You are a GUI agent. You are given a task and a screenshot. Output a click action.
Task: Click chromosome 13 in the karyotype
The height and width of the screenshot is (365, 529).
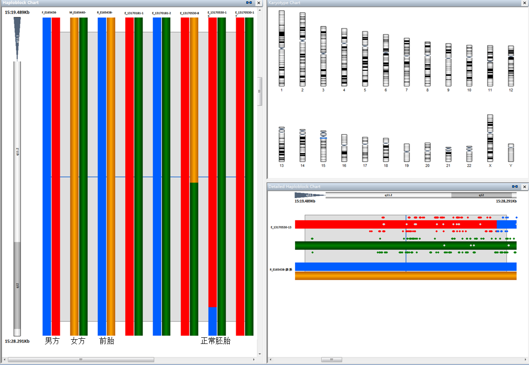pyautogui.click(x=281, y=144)
